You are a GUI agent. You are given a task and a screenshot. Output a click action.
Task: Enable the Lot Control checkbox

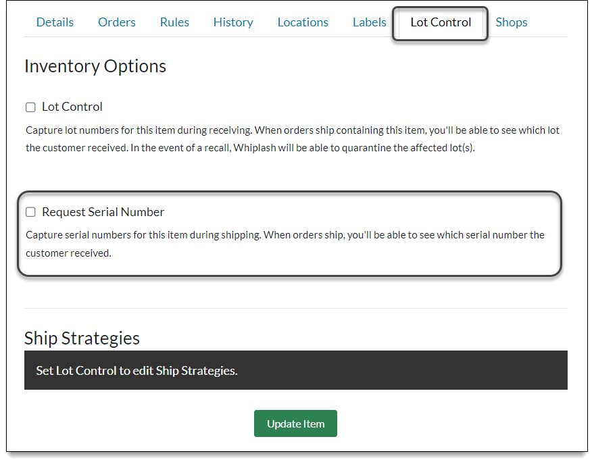[30, 107]
